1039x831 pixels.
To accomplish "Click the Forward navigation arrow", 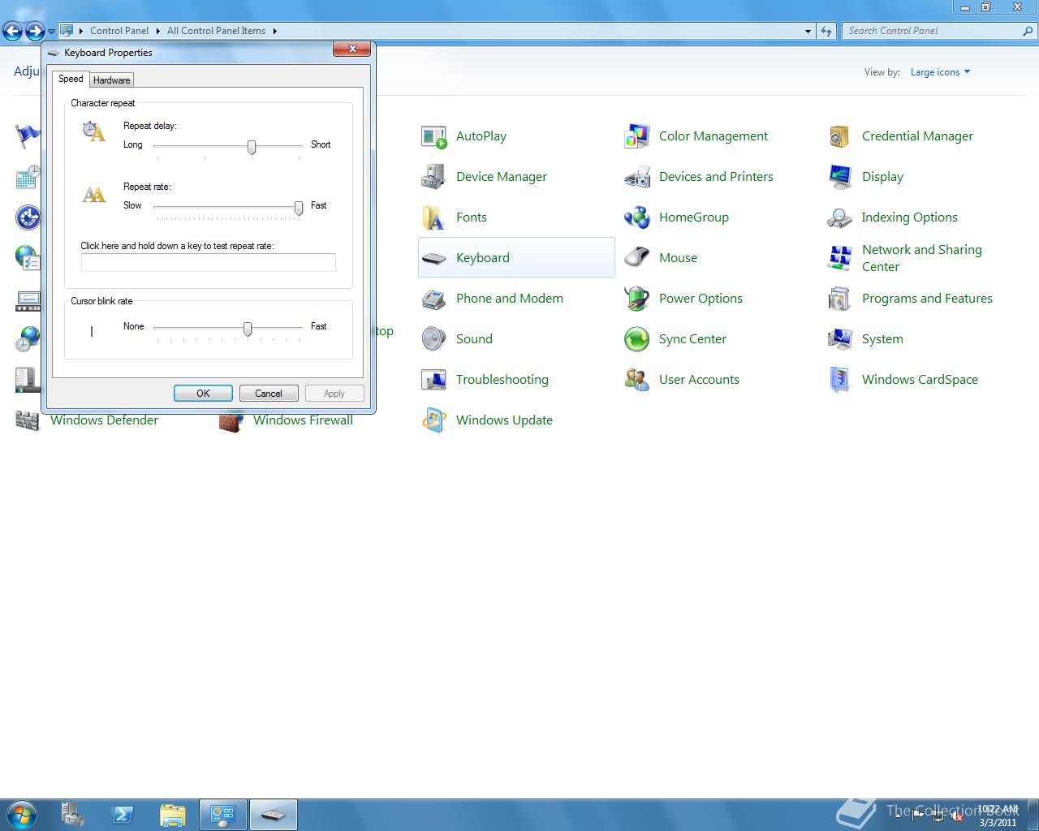I will click(x=35, y=31).
